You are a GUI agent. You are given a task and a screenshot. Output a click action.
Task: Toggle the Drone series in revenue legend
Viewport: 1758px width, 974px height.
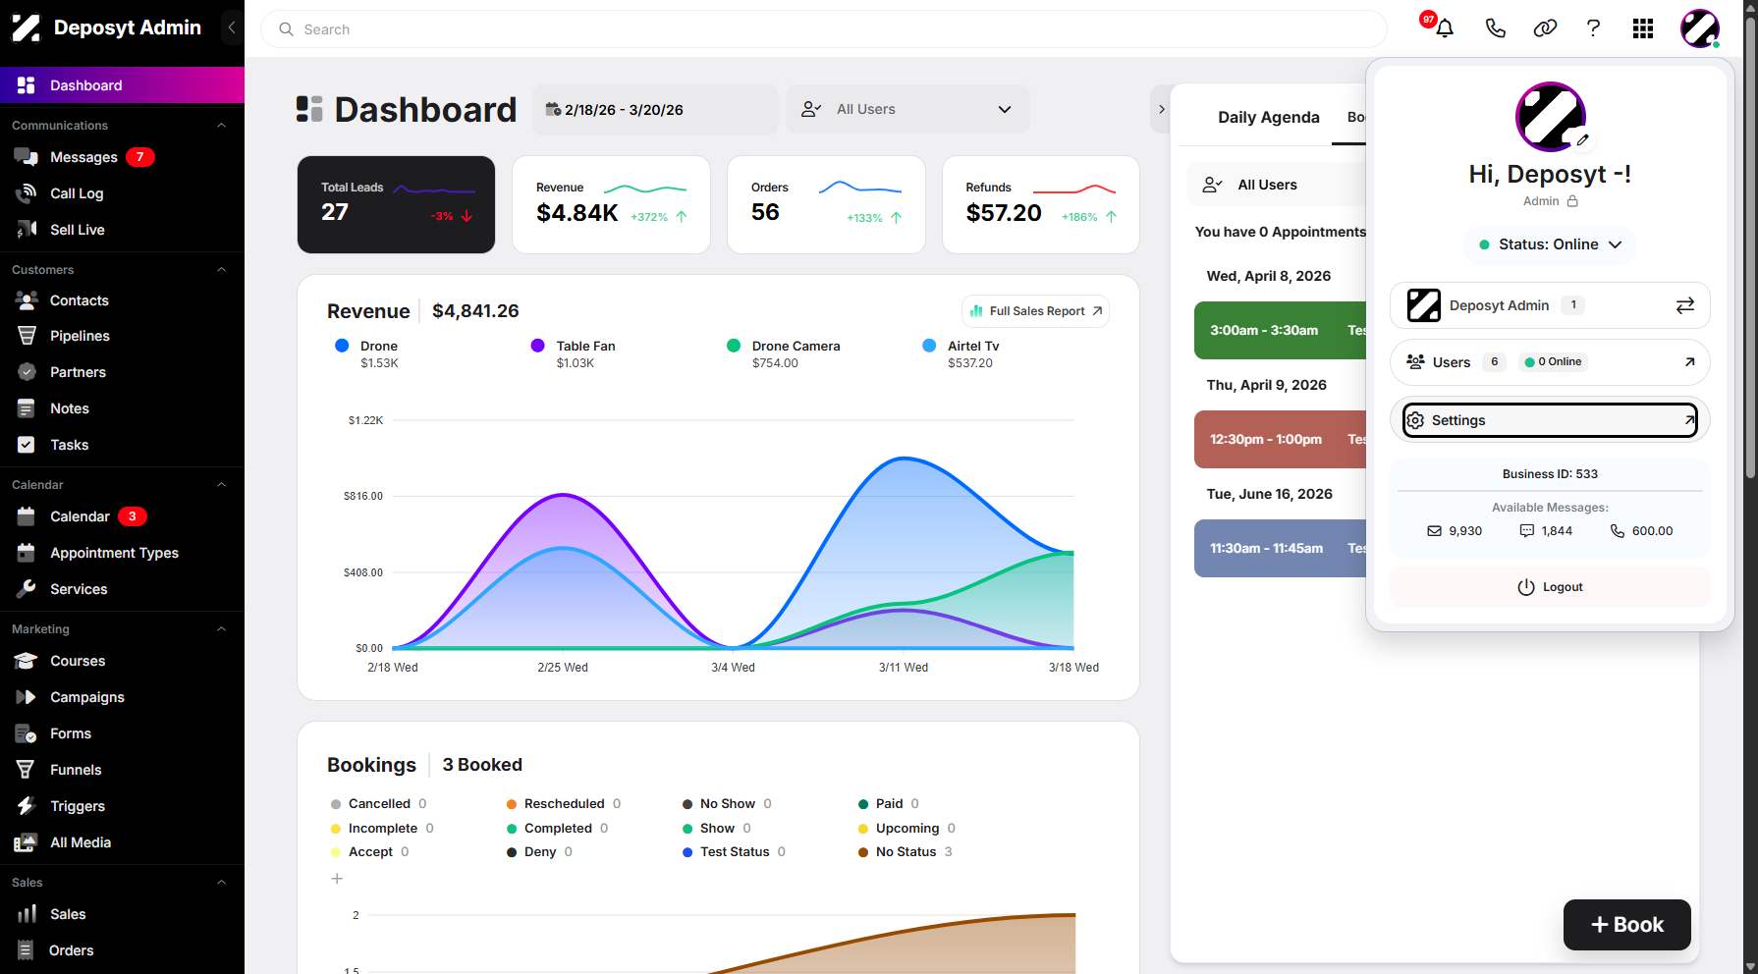[x=367, y=346]
